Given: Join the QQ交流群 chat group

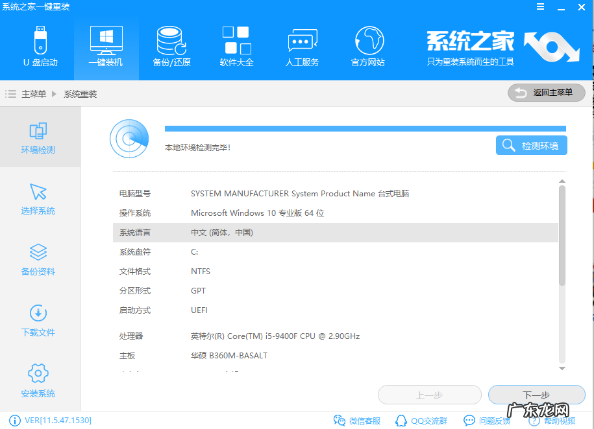Looking at the screenshot, I should click(422, 420).
